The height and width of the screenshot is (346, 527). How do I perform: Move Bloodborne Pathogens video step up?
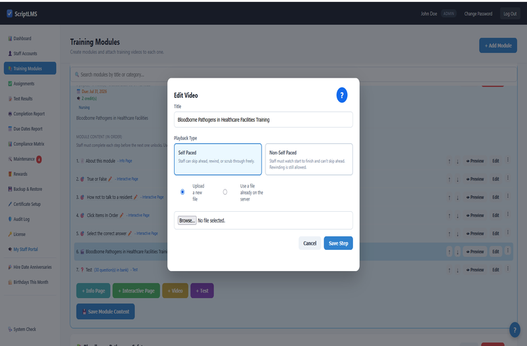449,252
